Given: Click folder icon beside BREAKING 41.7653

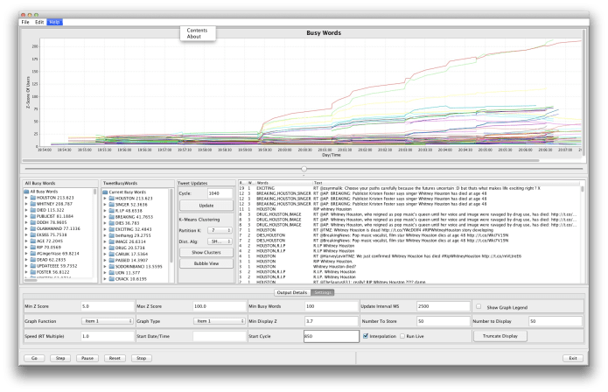Looking at the screenshot, I should click(x=112, y=217).
